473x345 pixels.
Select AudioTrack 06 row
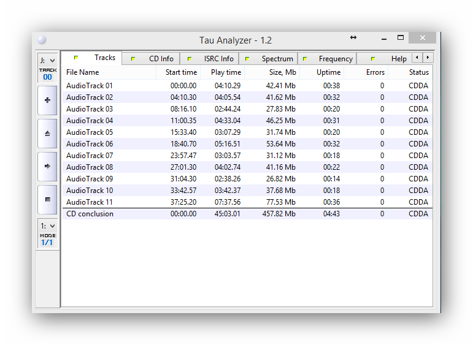pyautogui.click(x=90, y=144)
